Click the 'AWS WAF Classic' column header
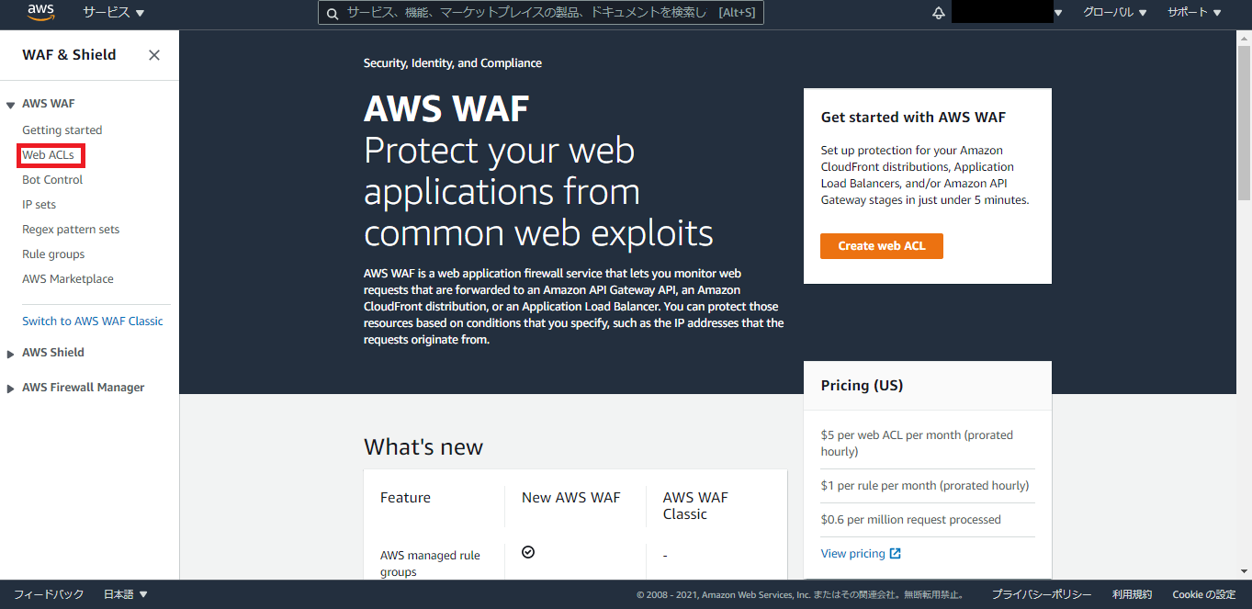Viewport: 1252px width, 609px height. [695, 506]
